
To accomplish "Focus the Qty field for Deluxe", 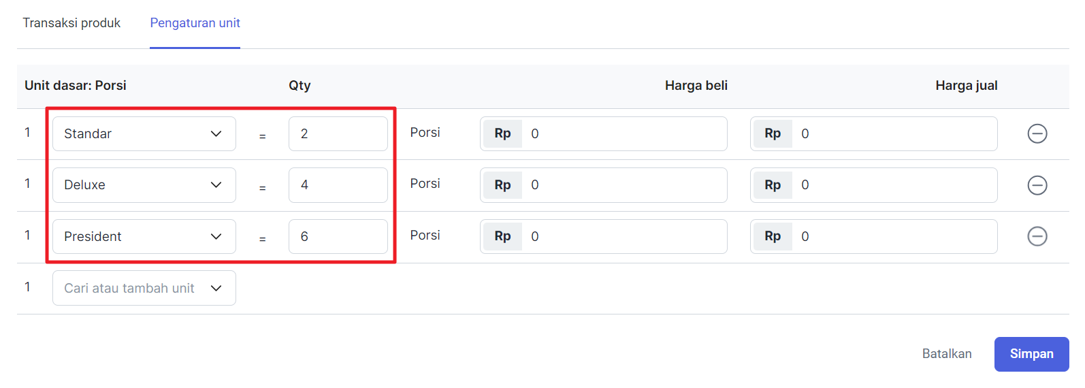I will (x=338, y=185).
